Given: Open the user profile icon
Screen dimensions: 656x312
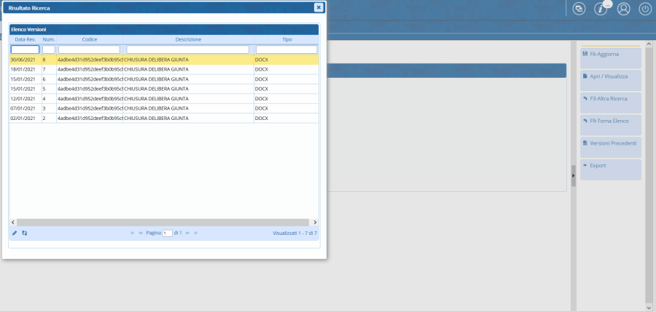Looking at the screenshot, I should coord(623,9).
